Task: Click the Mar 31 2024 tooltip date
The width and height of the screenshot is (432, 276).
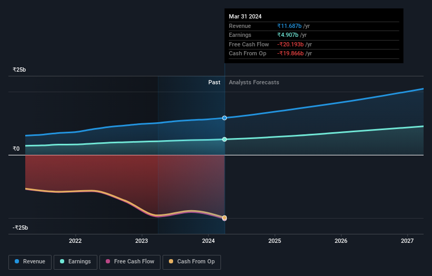Action: click(x=245, y=16)
